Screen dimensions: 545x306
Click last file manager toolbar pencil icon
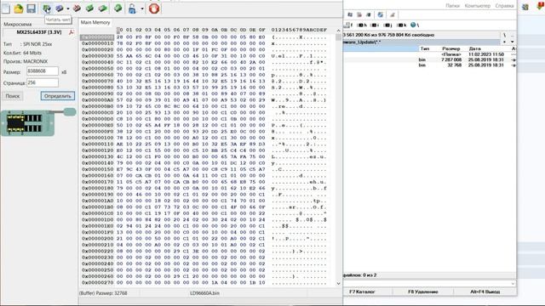click(x=393, y=14)
